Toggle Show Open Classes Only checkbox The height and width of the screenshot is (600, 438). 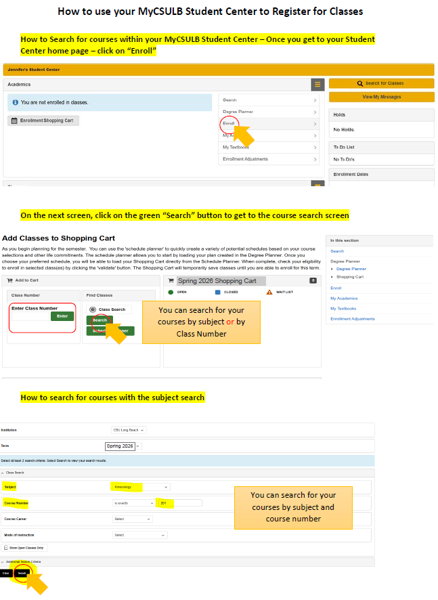pos(7,547)
